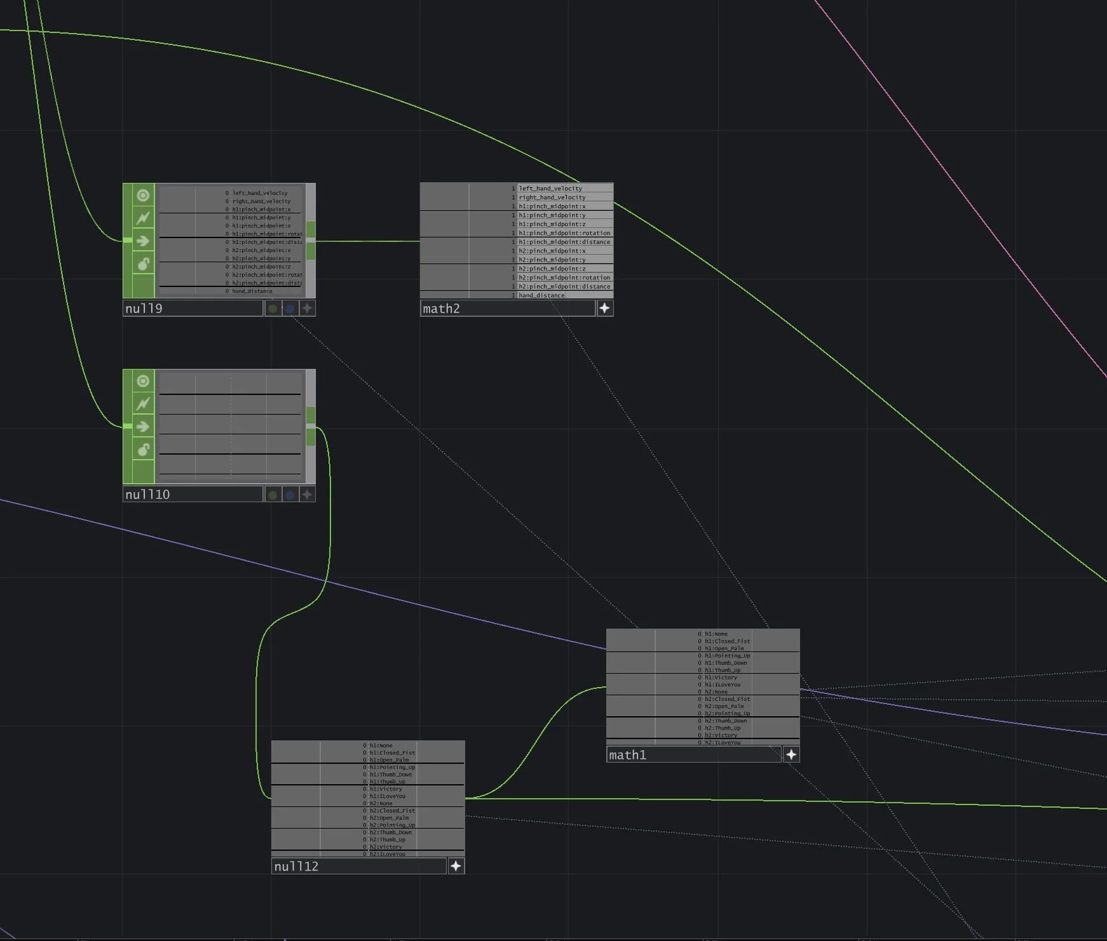Click h1:Victory channel in math1
This screenshot has width=1107, height=941.
(721, 677)
